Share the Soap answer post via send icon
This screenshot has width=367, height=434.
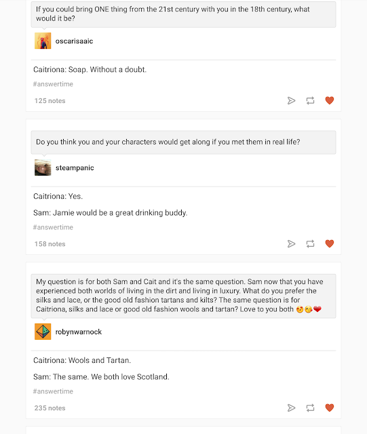(291, 100)
